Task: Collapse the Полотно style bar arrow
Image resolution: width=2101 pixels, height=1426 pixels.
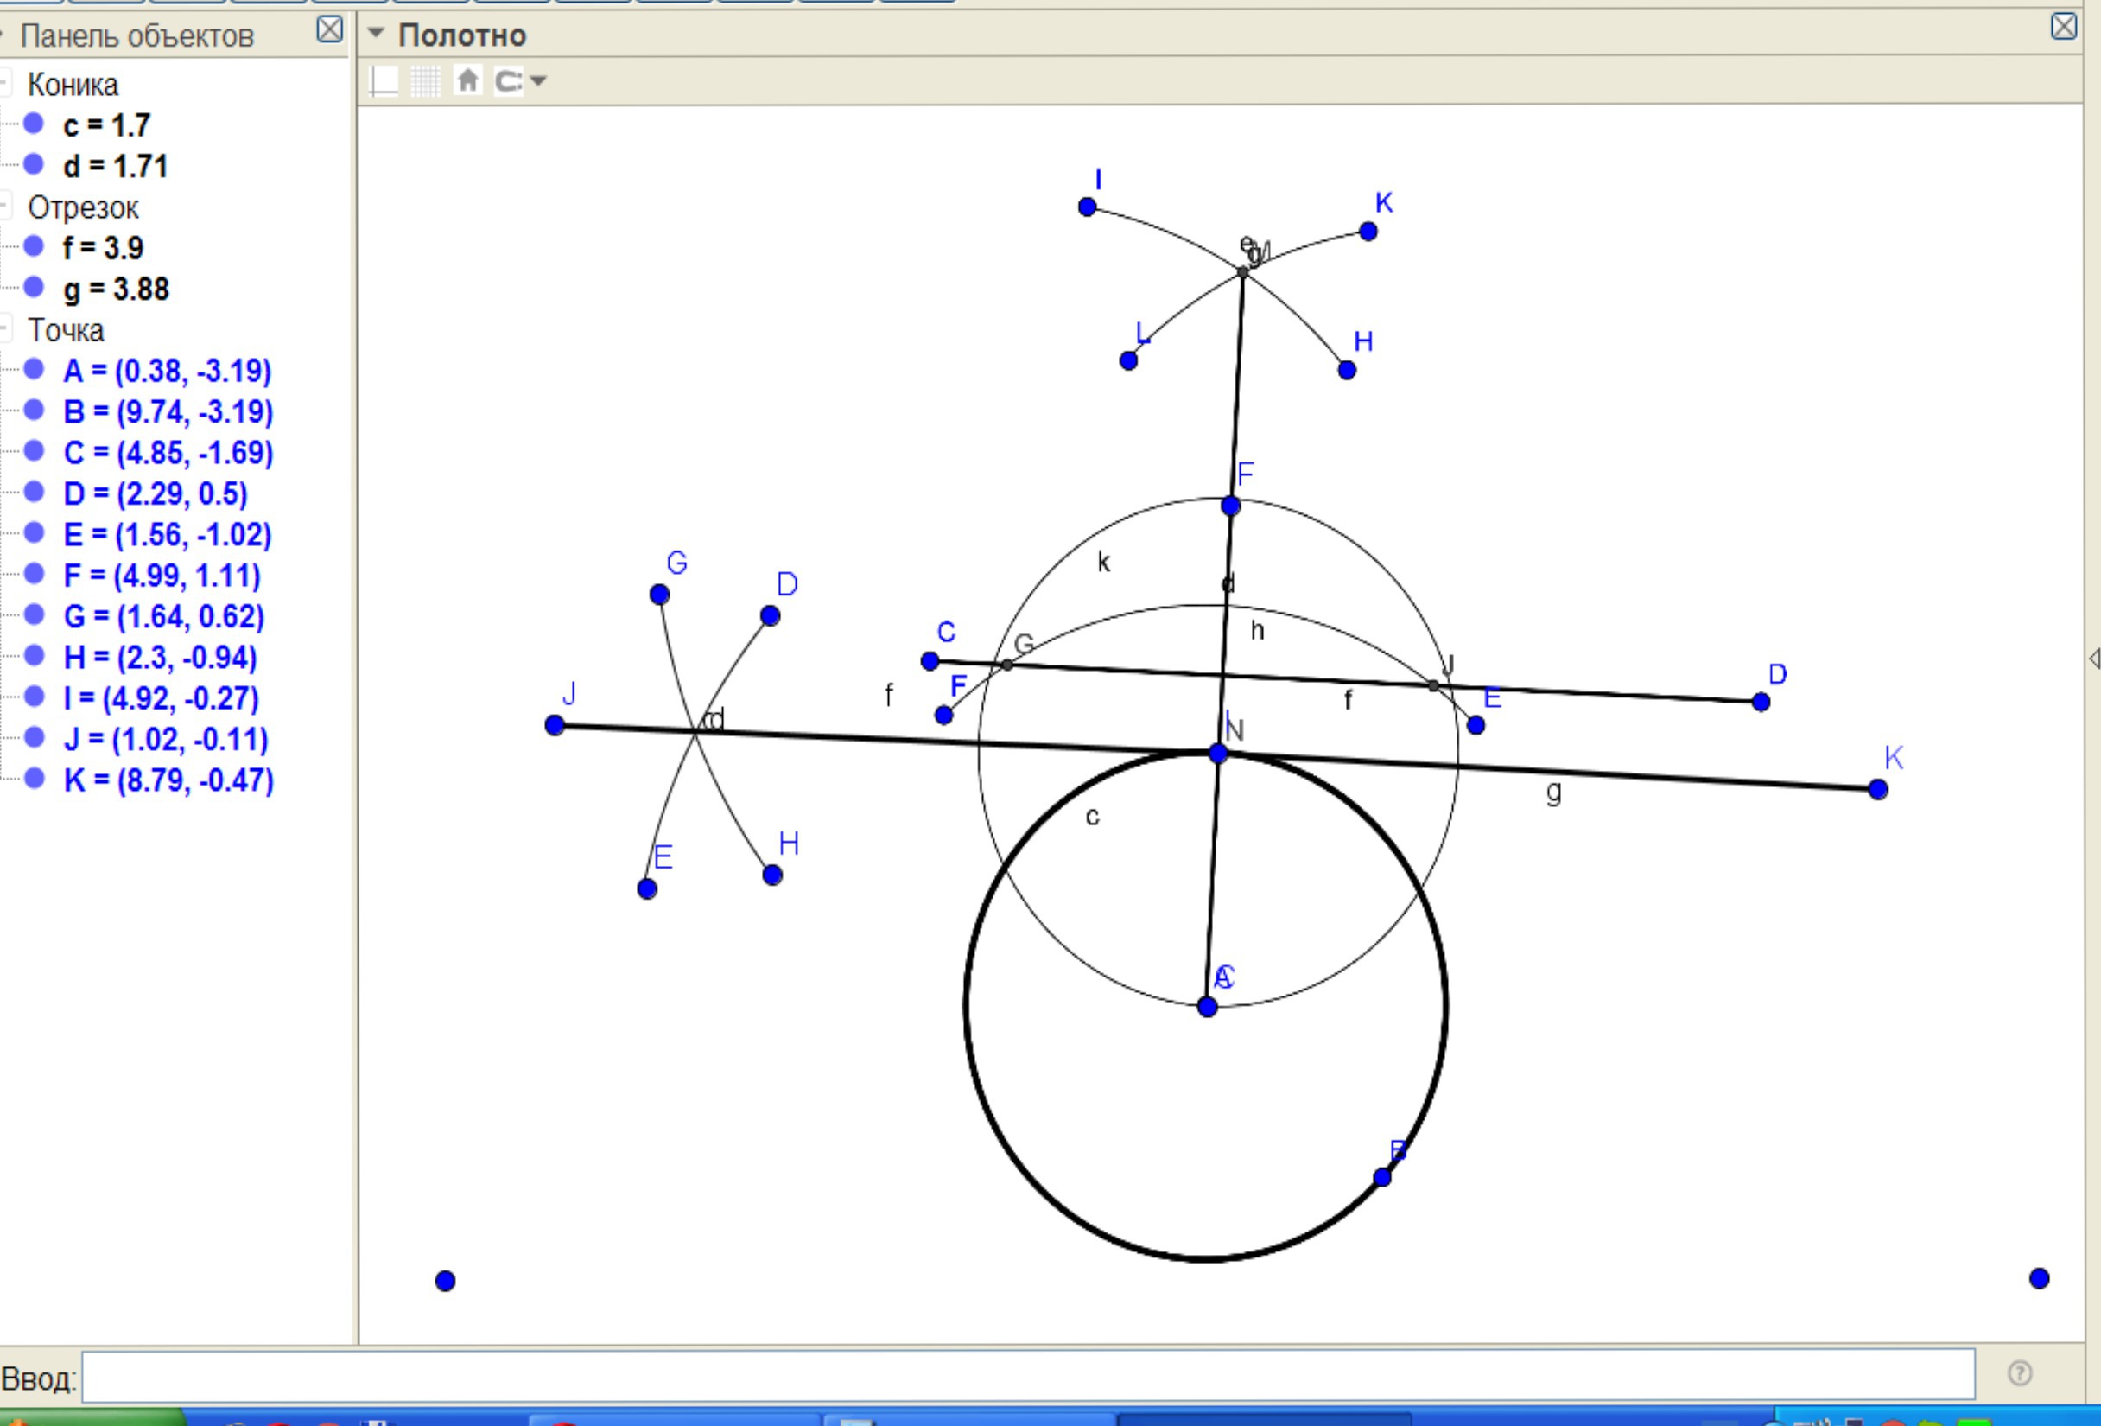Action: pos(376,35)
